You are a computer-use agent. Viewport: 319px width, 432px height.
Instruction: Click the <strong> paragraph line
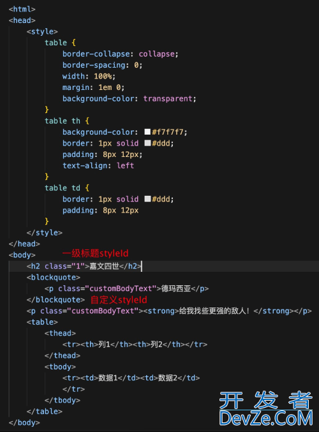[169, 311]
